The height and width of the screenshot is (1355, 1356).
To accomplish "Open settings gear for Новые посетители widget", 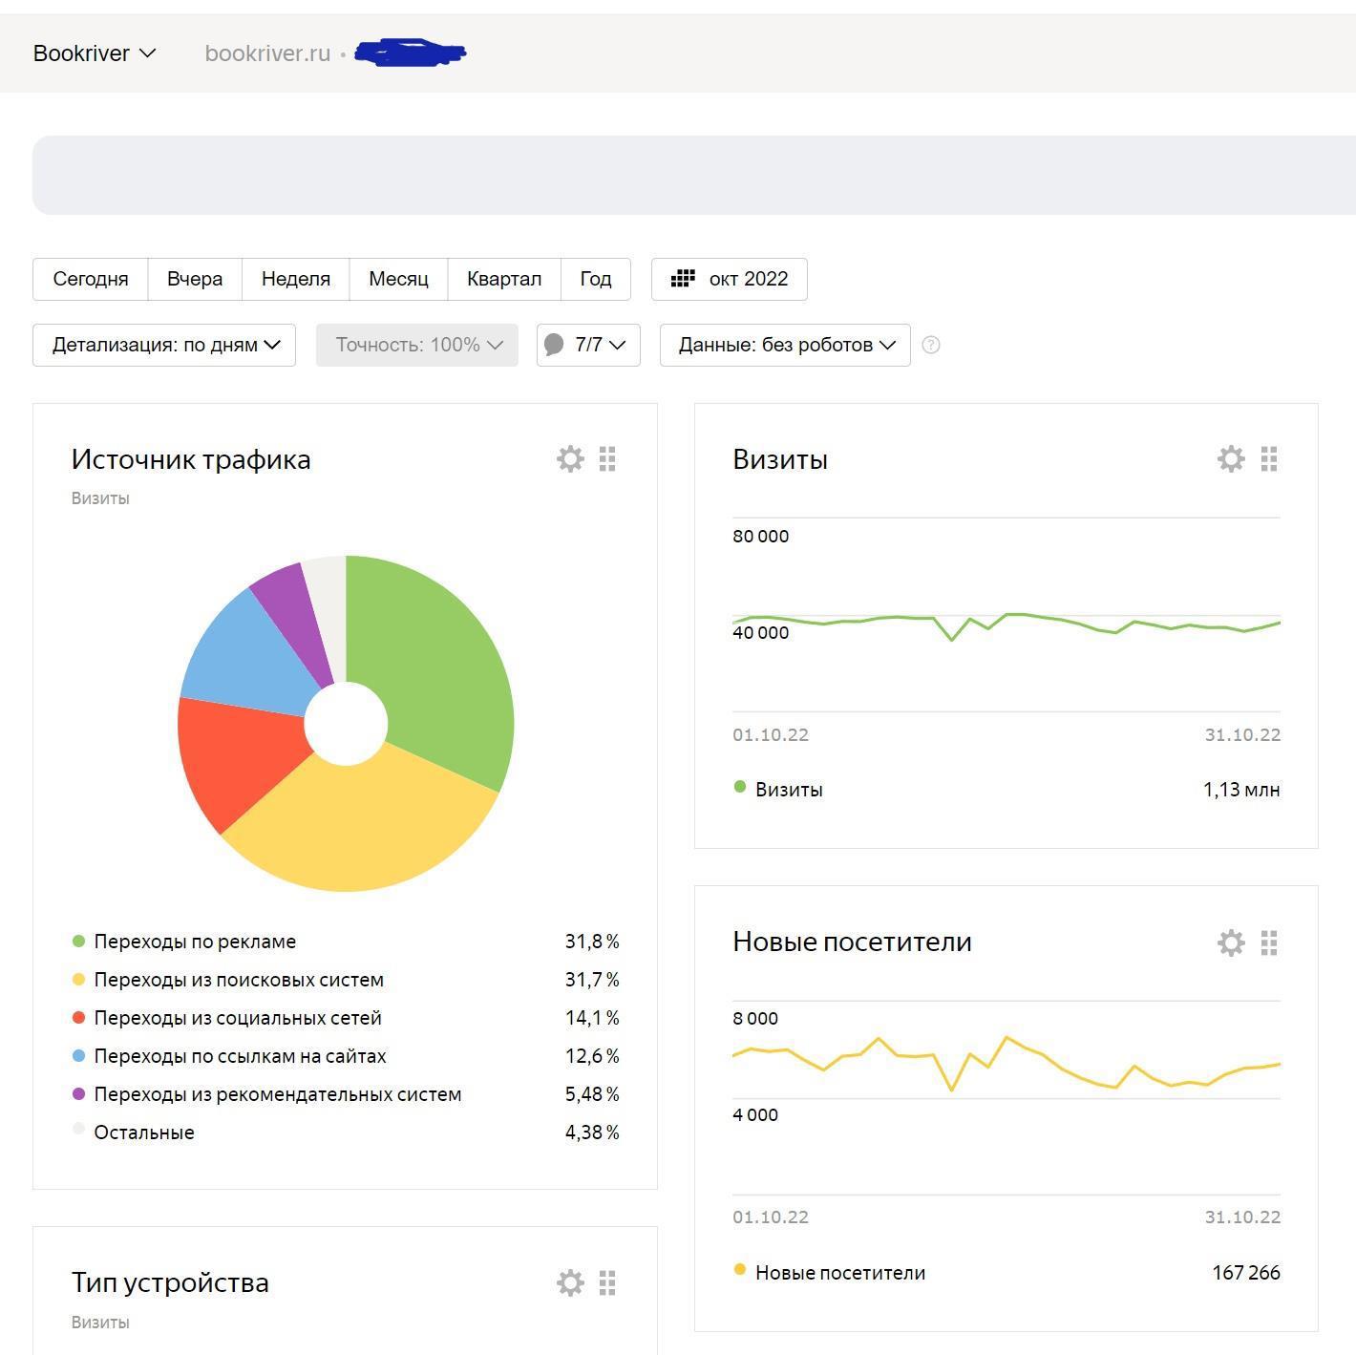I will click(x=1231, y=943).
